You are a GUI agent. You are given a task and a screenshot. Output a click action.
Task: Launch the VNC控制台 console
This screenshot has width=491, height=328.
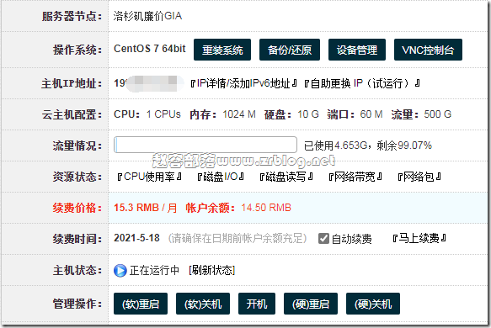[x=428, y=50]
